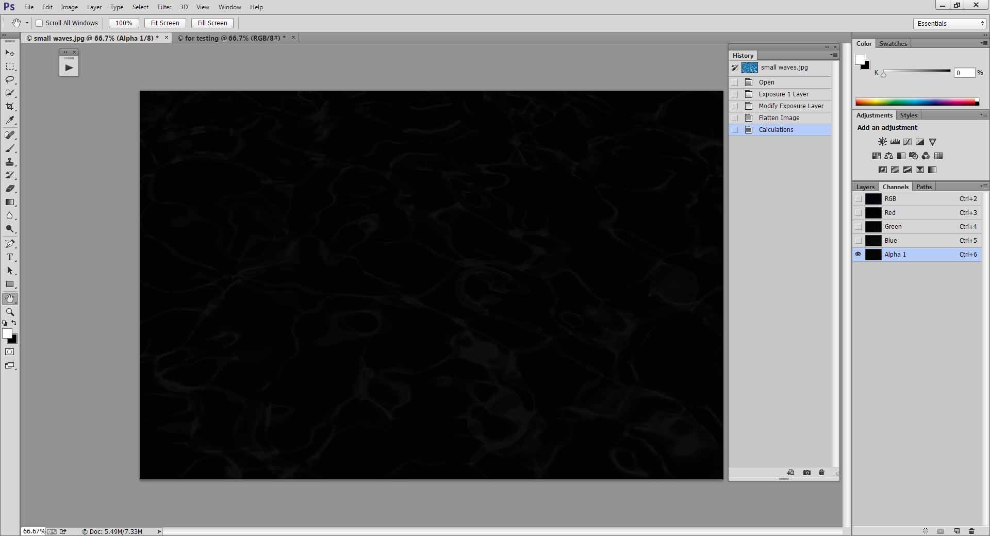Select the Blur tool
Screen dimensions: 990x536
coord(10,215)
